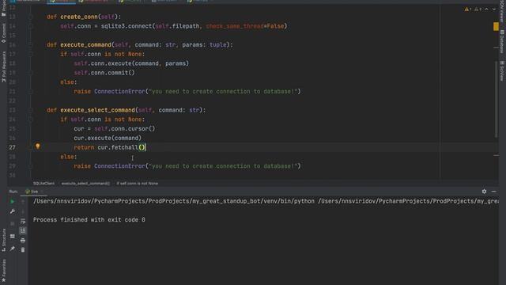Collapse the execute_select_command method fold marker
The height and width of the screenshot is (285, 506).
[x=31, y=110]
